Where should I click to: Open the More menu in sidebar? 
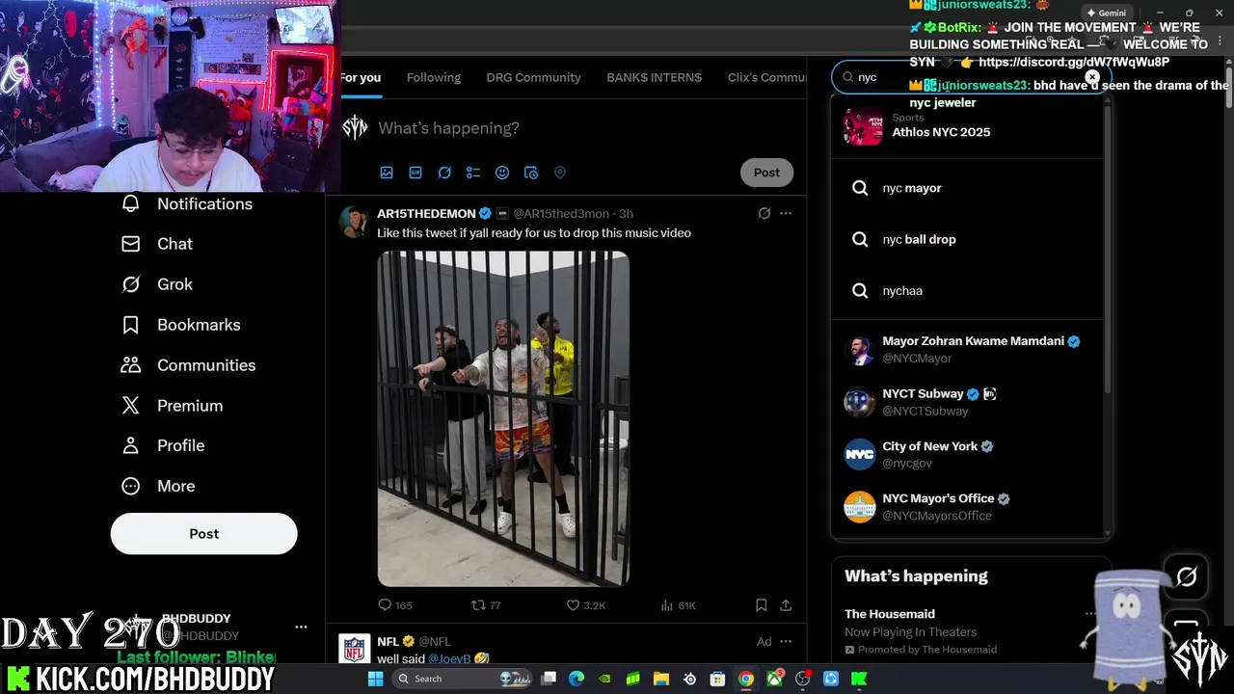coord(157,486)
